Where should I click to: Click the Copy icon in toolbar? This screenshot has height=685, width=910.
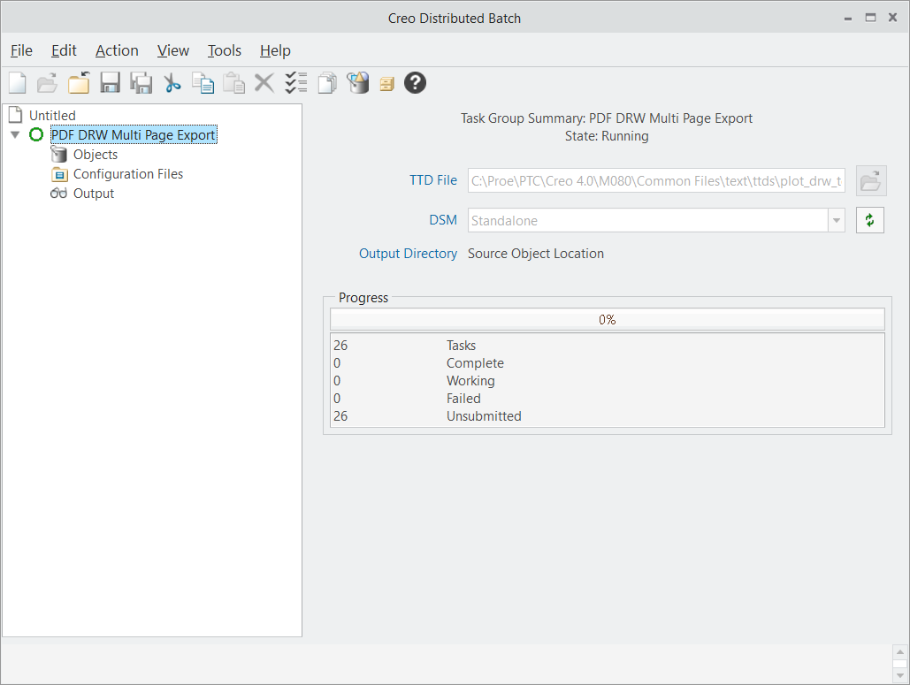pyautogui.click(x=203, y=83)
